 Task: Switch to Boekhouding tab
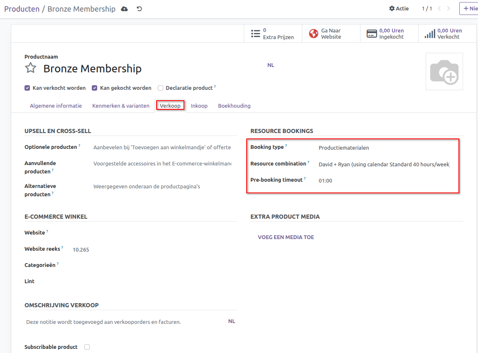point(234,106)
